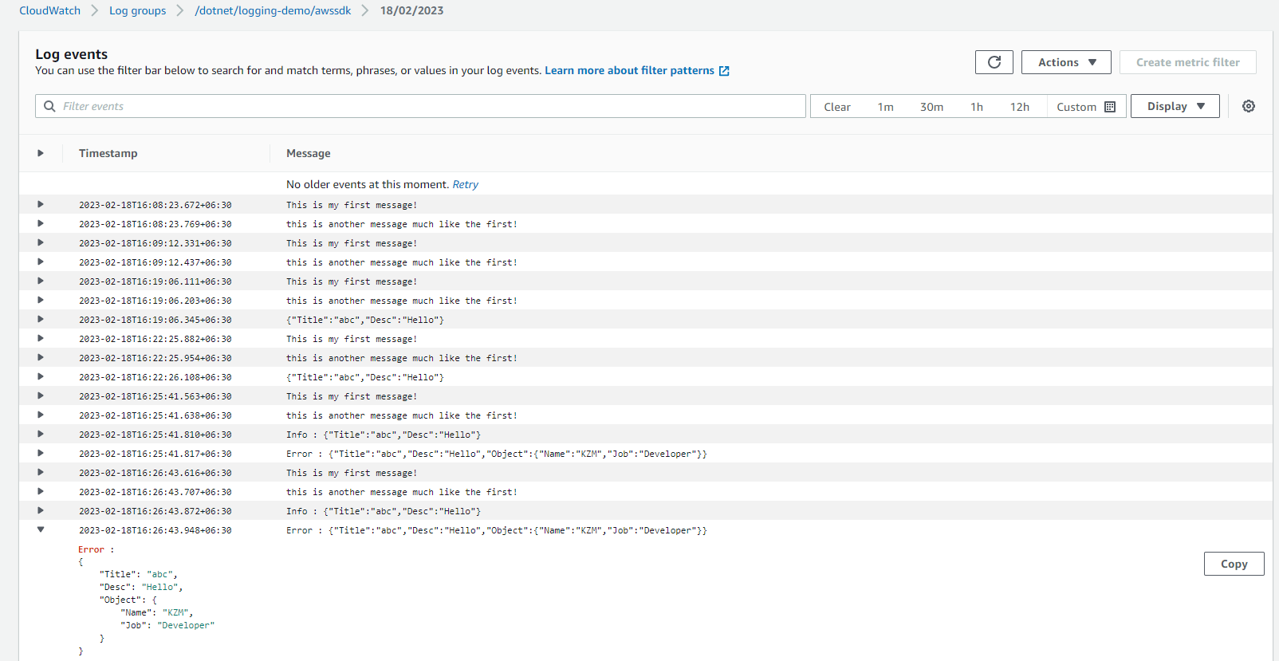Click external link icon beside filter patterns

[x=724, y=71]
